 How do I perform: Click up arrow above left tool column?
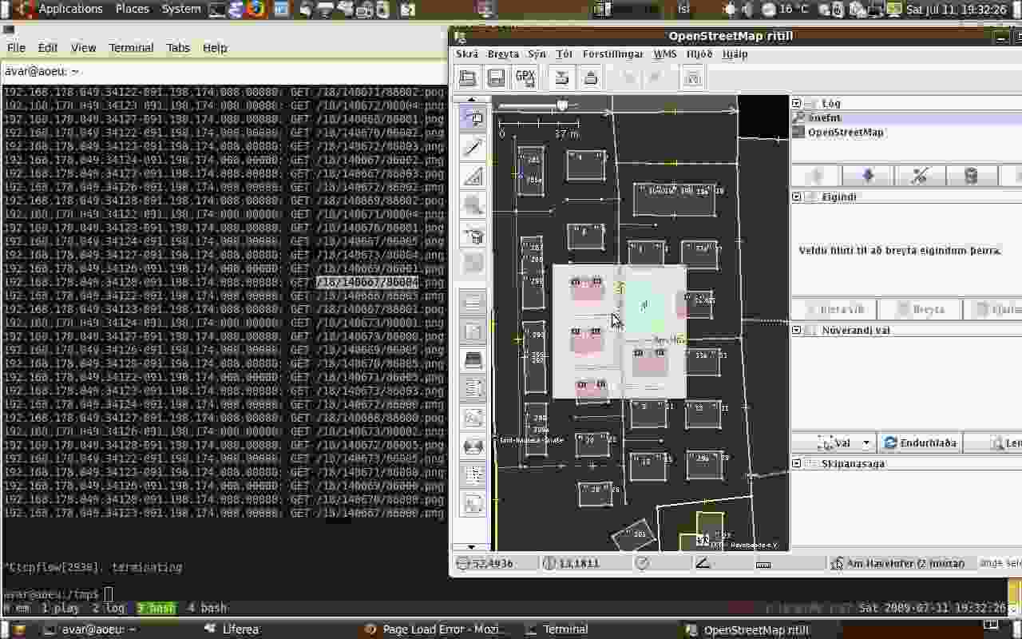coord(471,100)
